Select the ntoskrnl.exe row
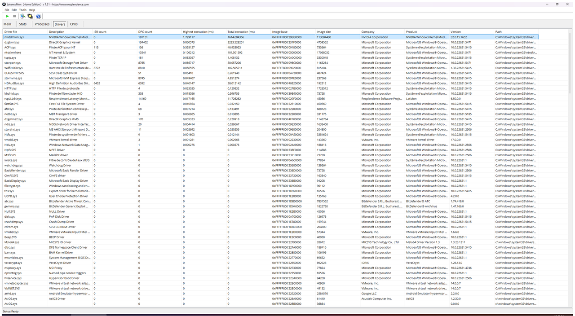The height and width of the screenshot is (316, 575). pos(270,53)
